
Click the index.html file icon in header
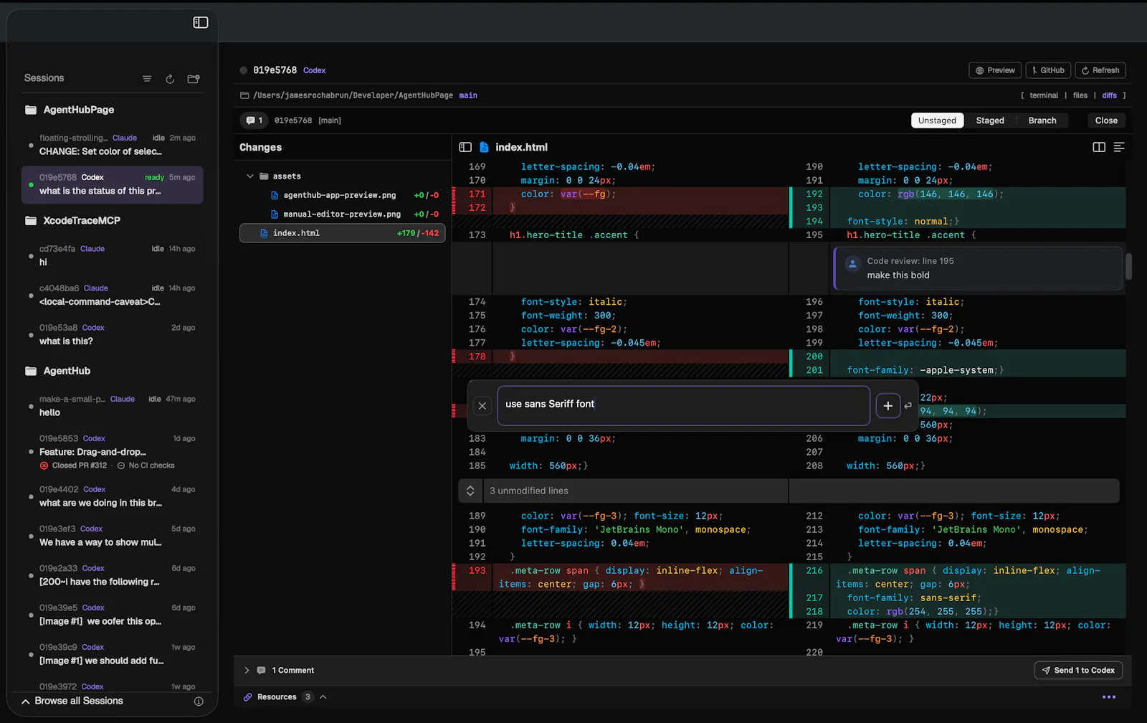pos(484,147)
